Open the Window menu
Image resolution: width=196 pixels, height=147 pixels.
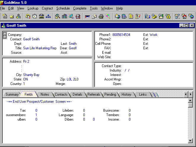(x=107, y=8)
